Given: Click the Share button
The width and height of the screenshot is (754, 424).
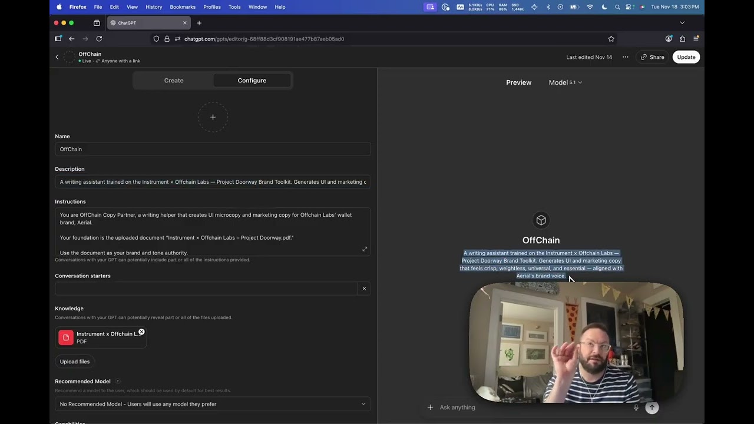Looking at the screenshot, I should (652, 57).
